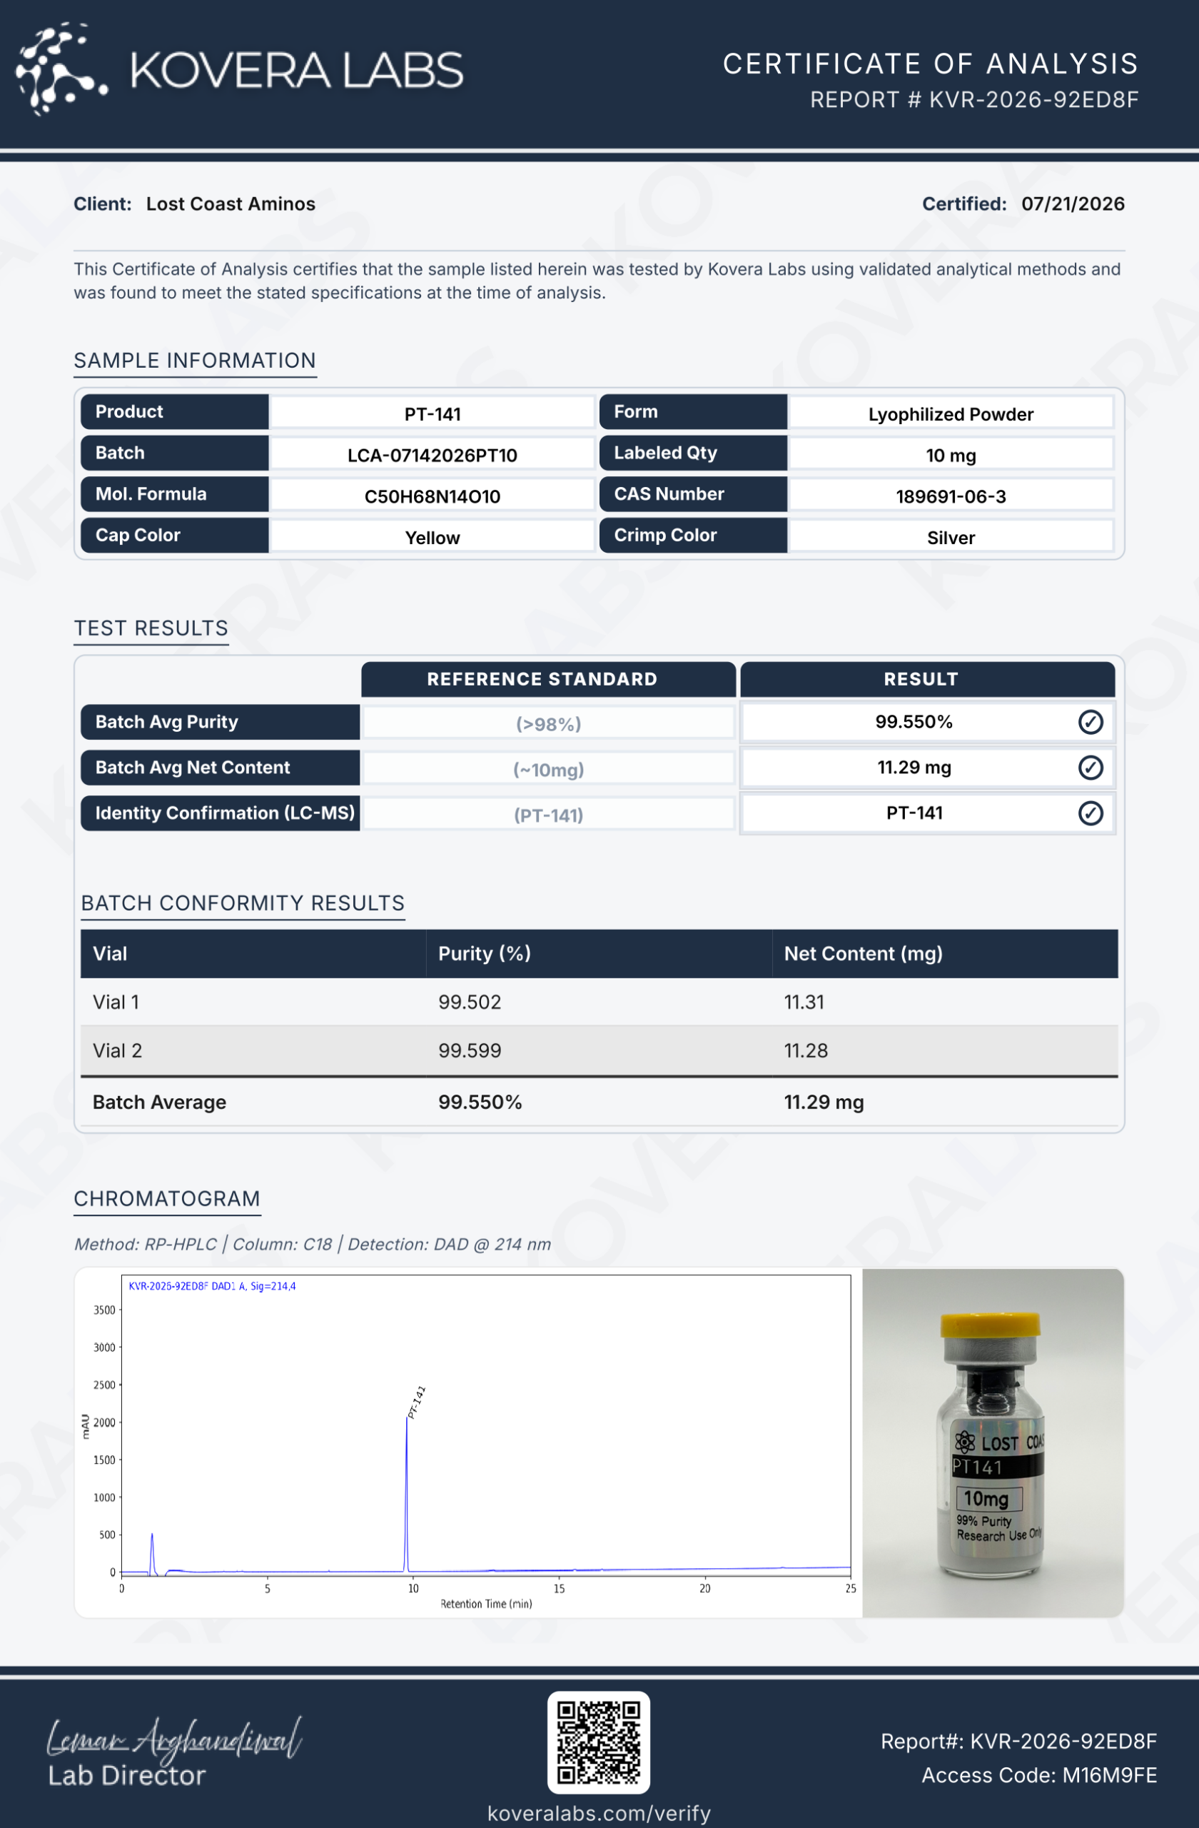Screen dimensions: 1199x1828
Task: Click the (~10mg) reference standard cell
Action: (548, 769)
